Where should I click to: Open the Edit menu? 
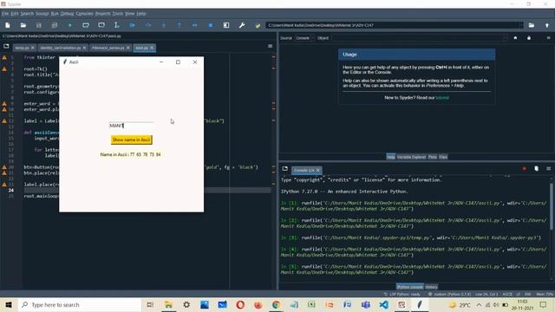pos(15,14)
